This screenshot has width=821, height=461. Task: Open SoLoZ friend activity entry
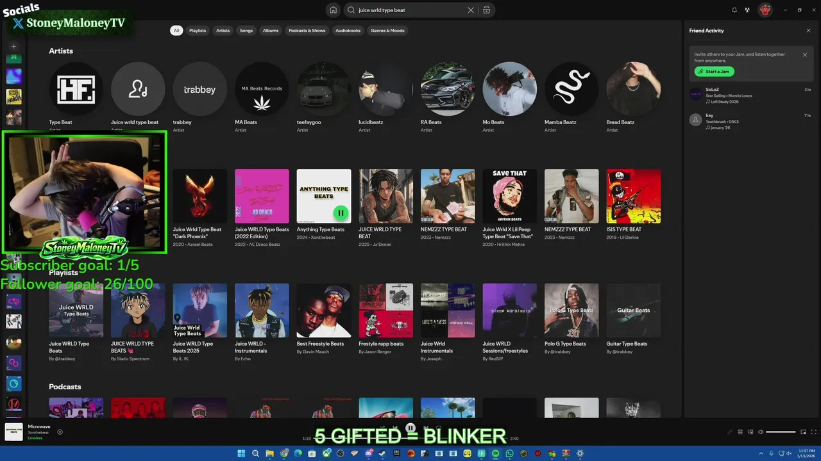click(x=750, y=95)
